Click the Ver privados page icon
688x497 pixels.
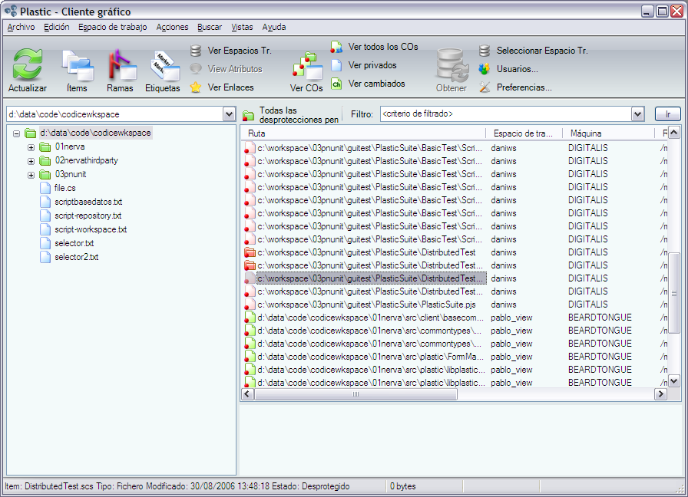(x=336, y=65)
